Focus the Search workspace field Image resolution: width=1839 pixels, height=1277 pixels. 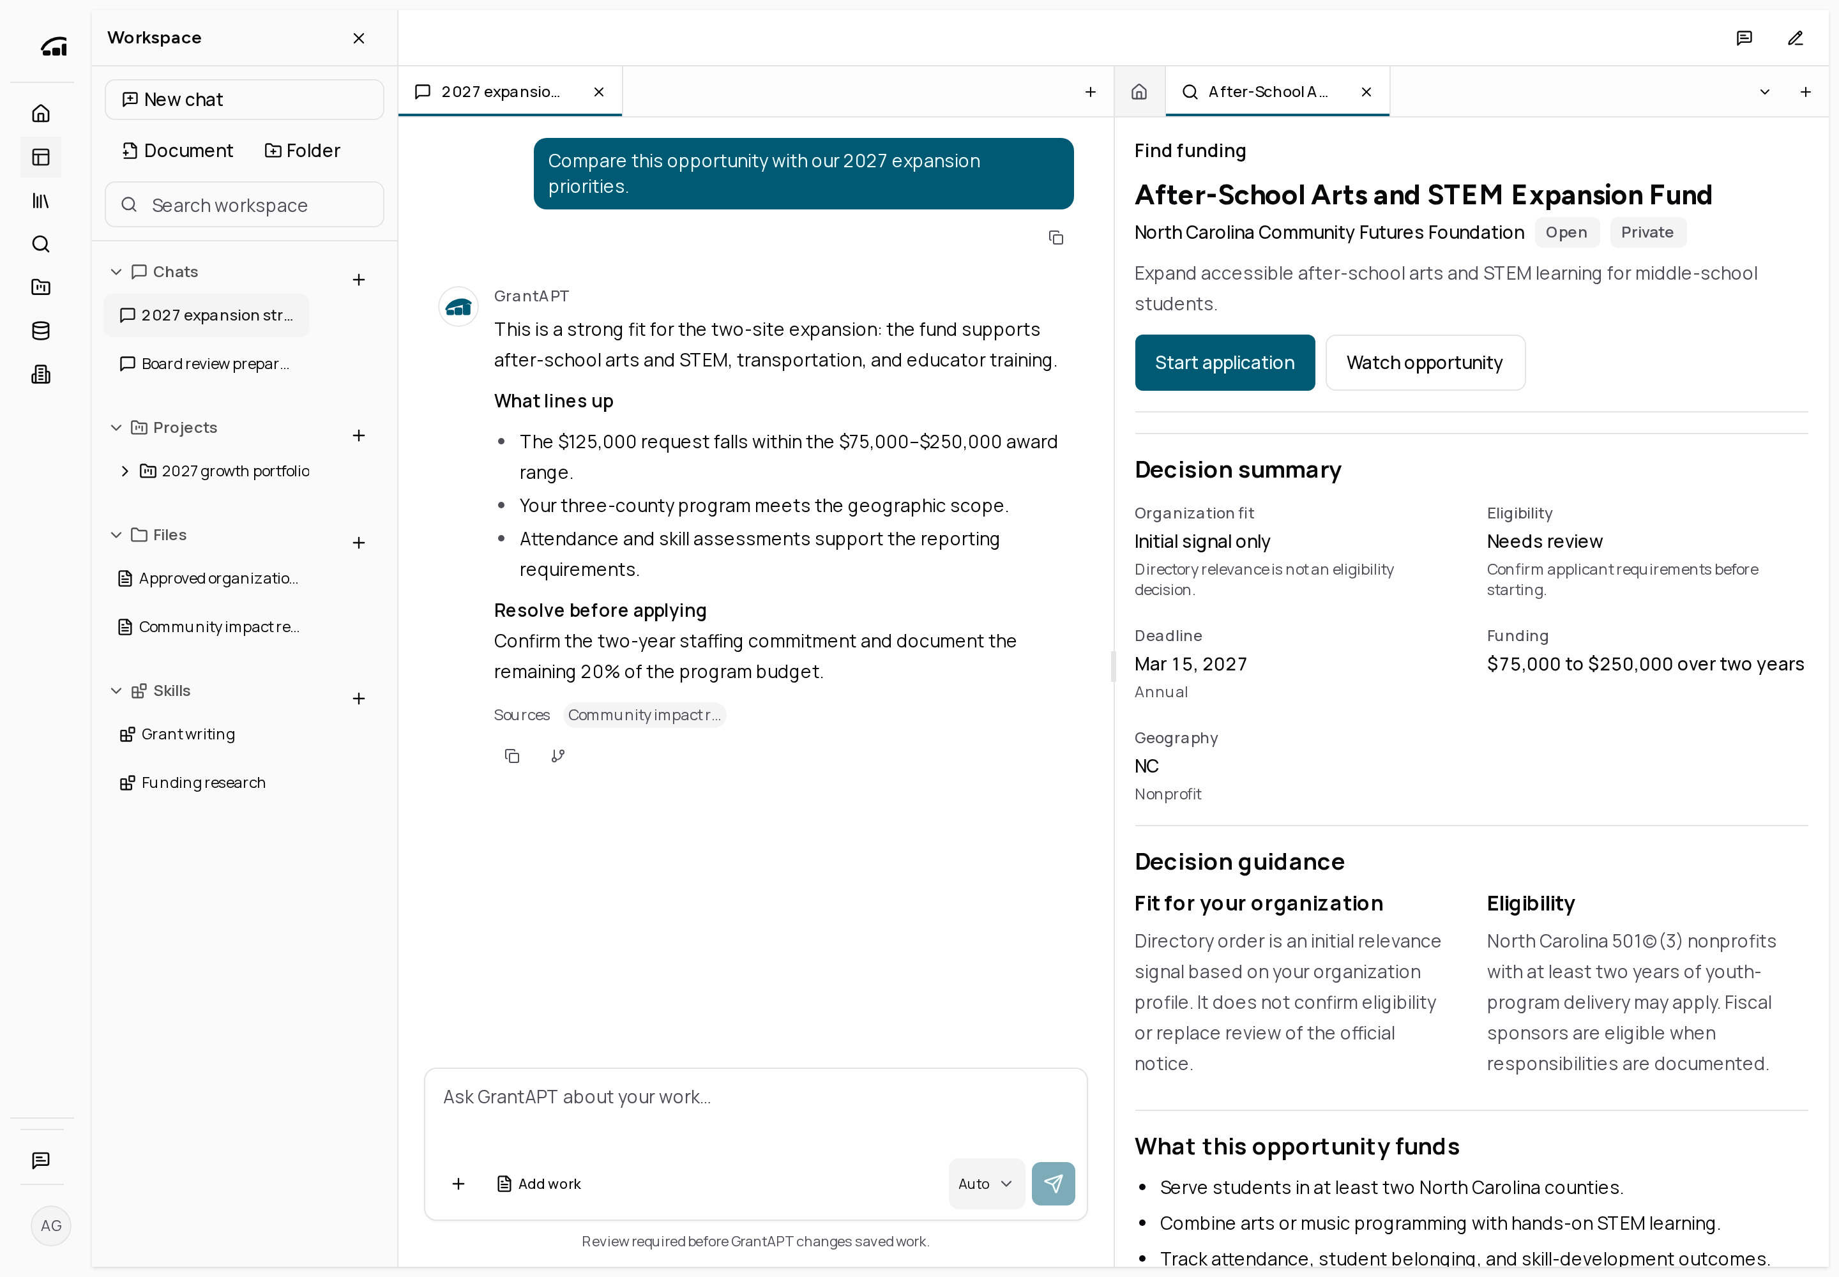tap(244, 205)
